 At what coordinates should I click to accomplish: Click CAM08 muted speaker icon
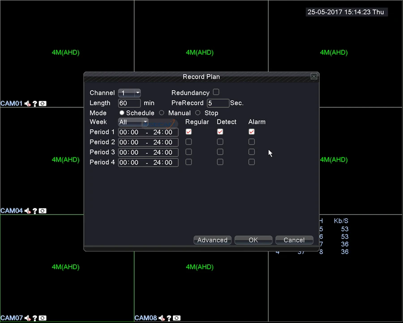[x=162, y=318]
